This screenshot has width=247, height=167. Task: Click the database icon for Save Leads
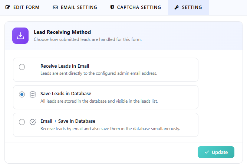(x=33, y=94)
